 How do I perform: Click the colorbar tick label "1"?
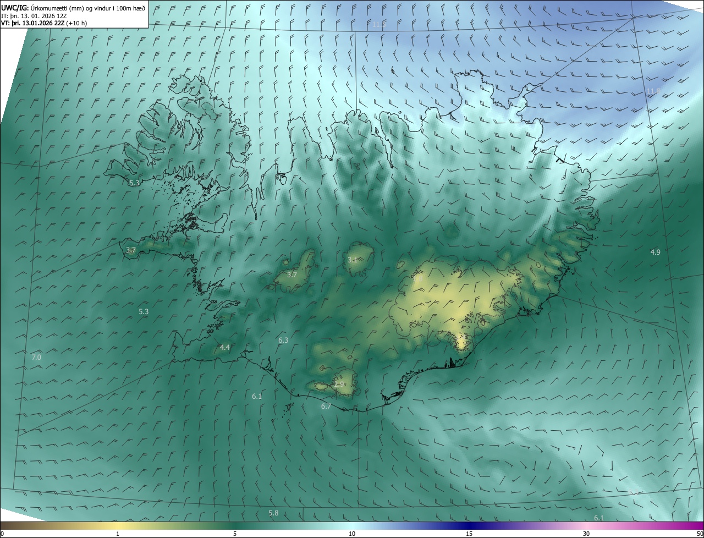[x=118, y=534]
